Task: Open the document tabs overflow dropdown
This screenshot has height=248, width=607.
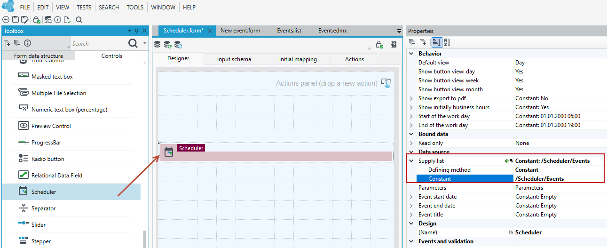Action: click(x=399, y=31)
